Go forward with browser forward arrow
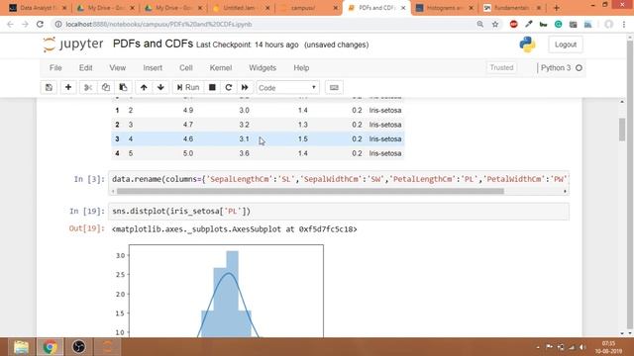The width and height of the screenshot is (634, 356). 25,24
